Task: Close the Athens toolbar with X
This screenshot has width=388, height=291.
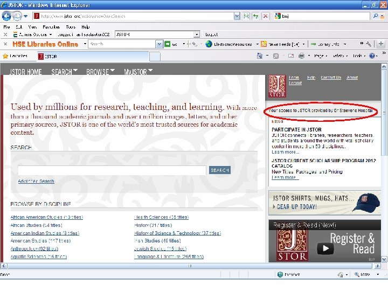Action: click(5, 34)
